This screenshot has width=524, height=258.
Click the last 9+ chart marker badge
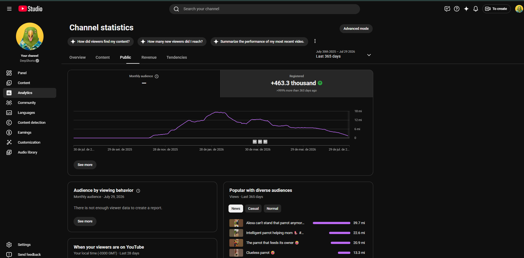(x=265, y=142)
